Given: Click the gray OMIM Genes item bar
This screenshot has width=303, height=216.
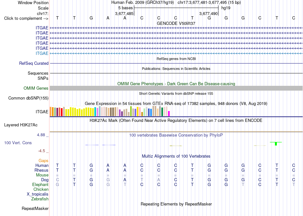Looking at the screenshot, I should 176,88.
